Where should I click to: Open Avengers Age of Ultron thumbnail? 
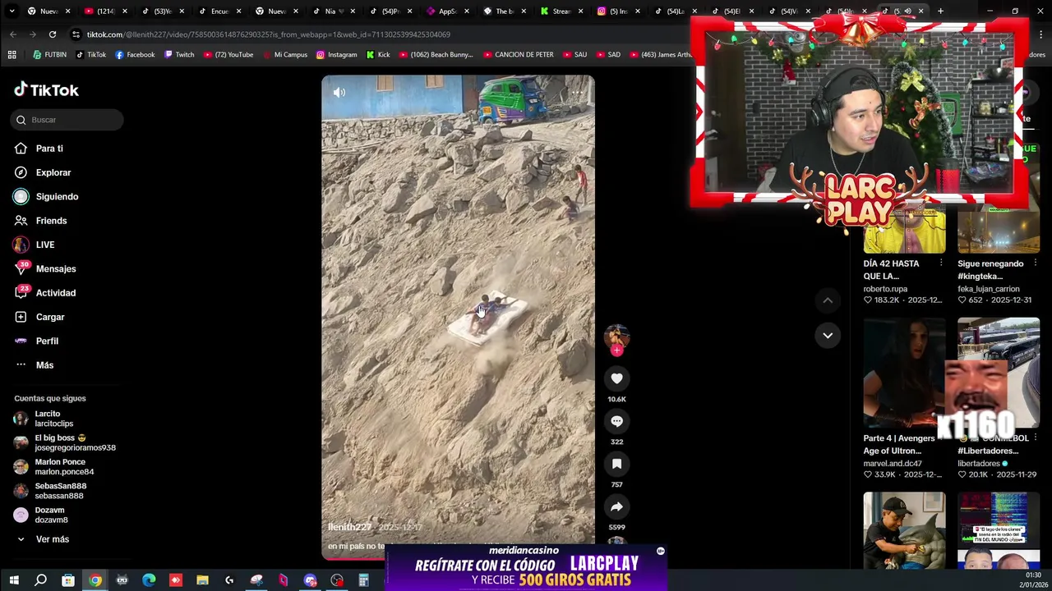pos(904,373)
